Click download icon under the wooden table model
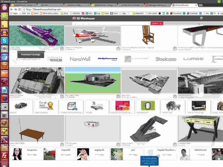This screenshot has width=223, height=167. point(62,144)
